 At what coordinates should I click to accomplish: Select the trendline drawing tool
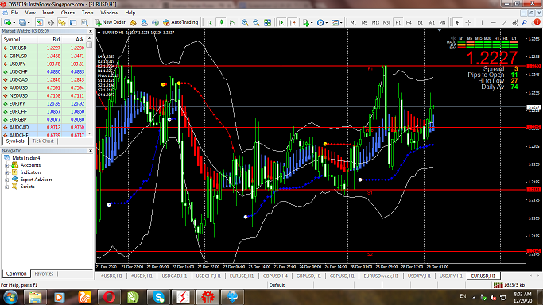click(x=505, y=22)
